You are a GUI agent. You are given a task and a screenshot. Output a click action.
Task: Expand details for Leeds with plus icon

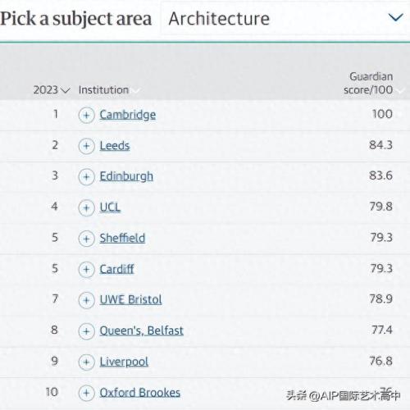(86, 146)
